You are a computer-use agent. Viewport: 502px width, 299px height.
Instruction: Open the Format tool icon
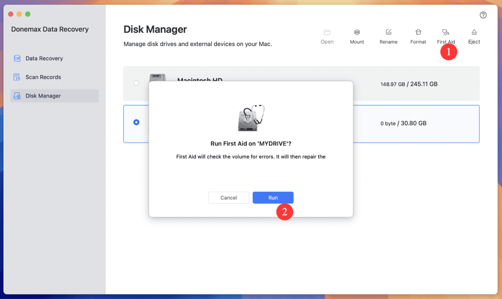click(418, 35)
